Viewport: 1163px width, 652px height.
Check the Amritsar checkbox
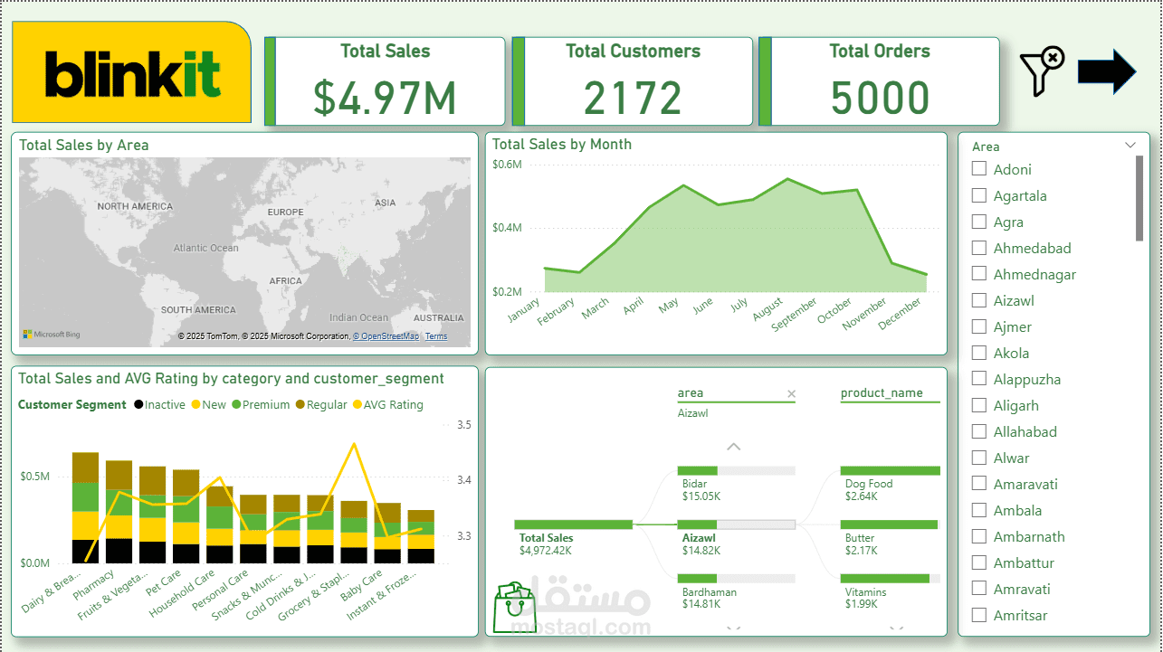click(978, 614)
